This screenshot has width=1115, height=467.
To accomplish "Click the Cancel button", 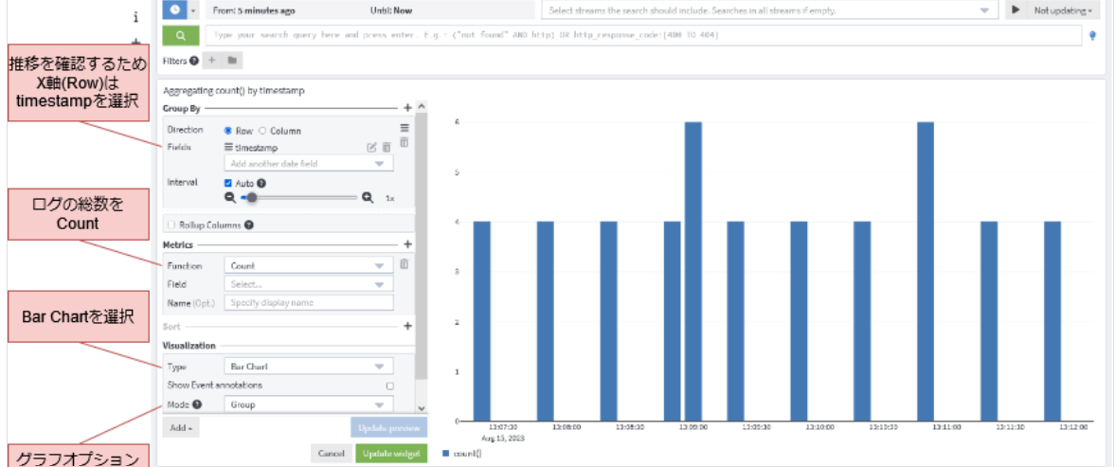I will pos(331,454).
